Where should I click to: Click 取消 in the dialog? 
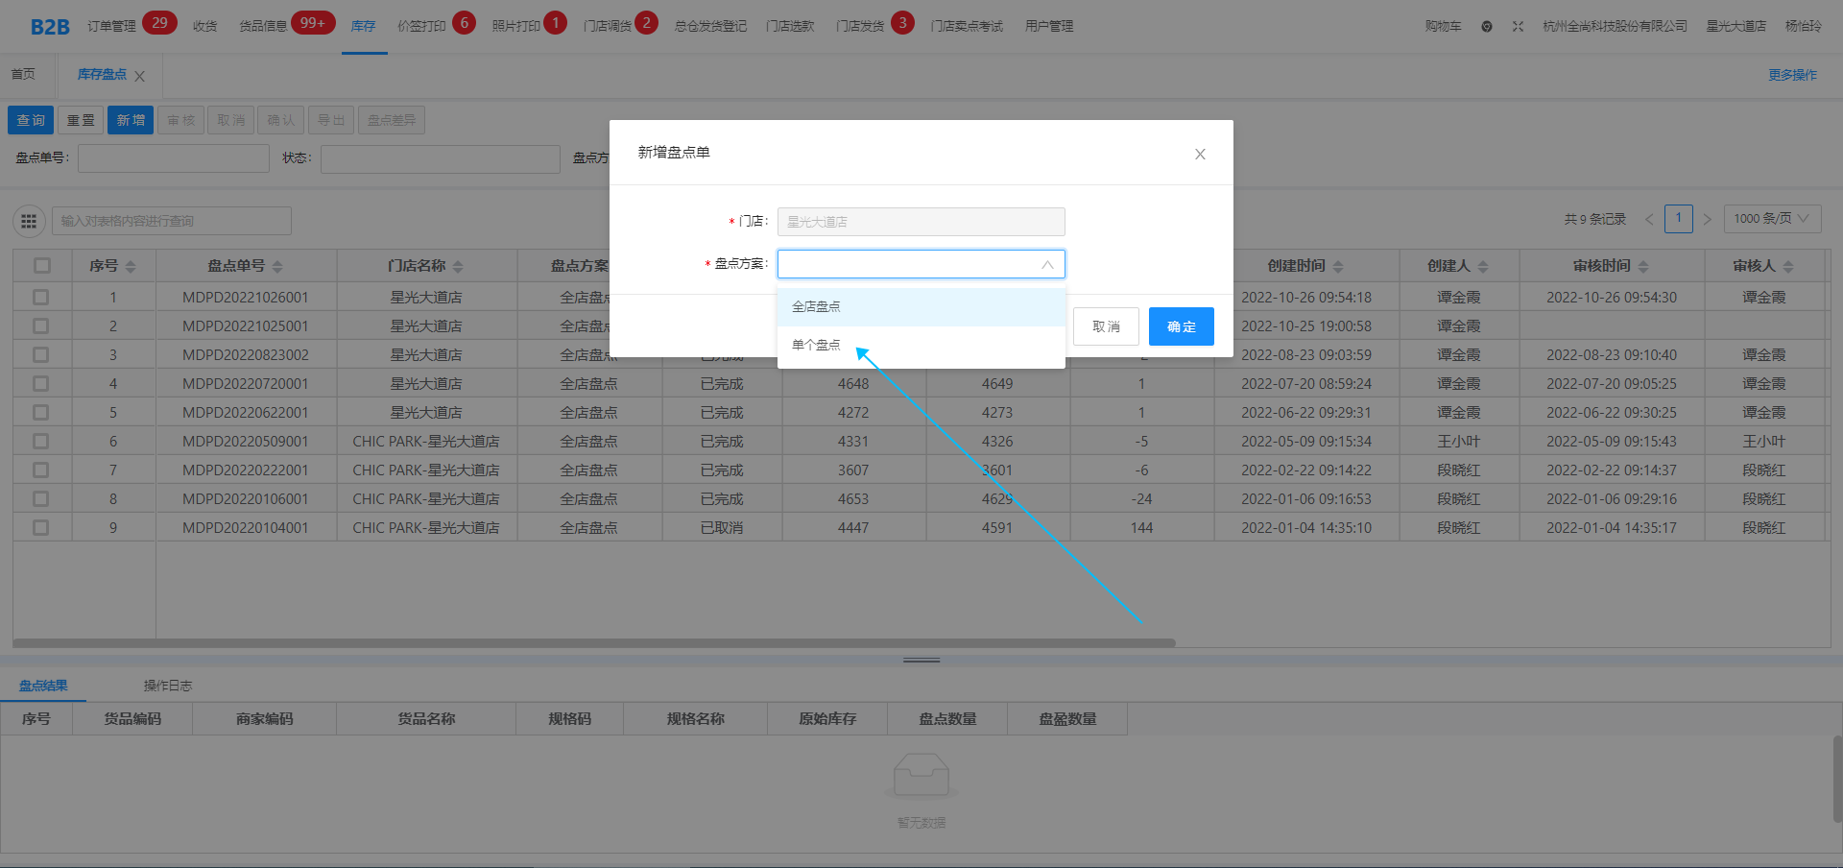[1106, 326]
